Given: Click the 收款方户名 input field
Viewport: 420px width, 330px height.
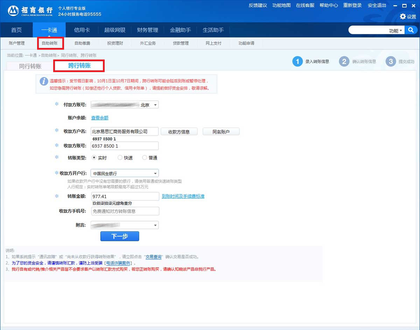Looking at the screenshot, I should click(x=124, y=132).
